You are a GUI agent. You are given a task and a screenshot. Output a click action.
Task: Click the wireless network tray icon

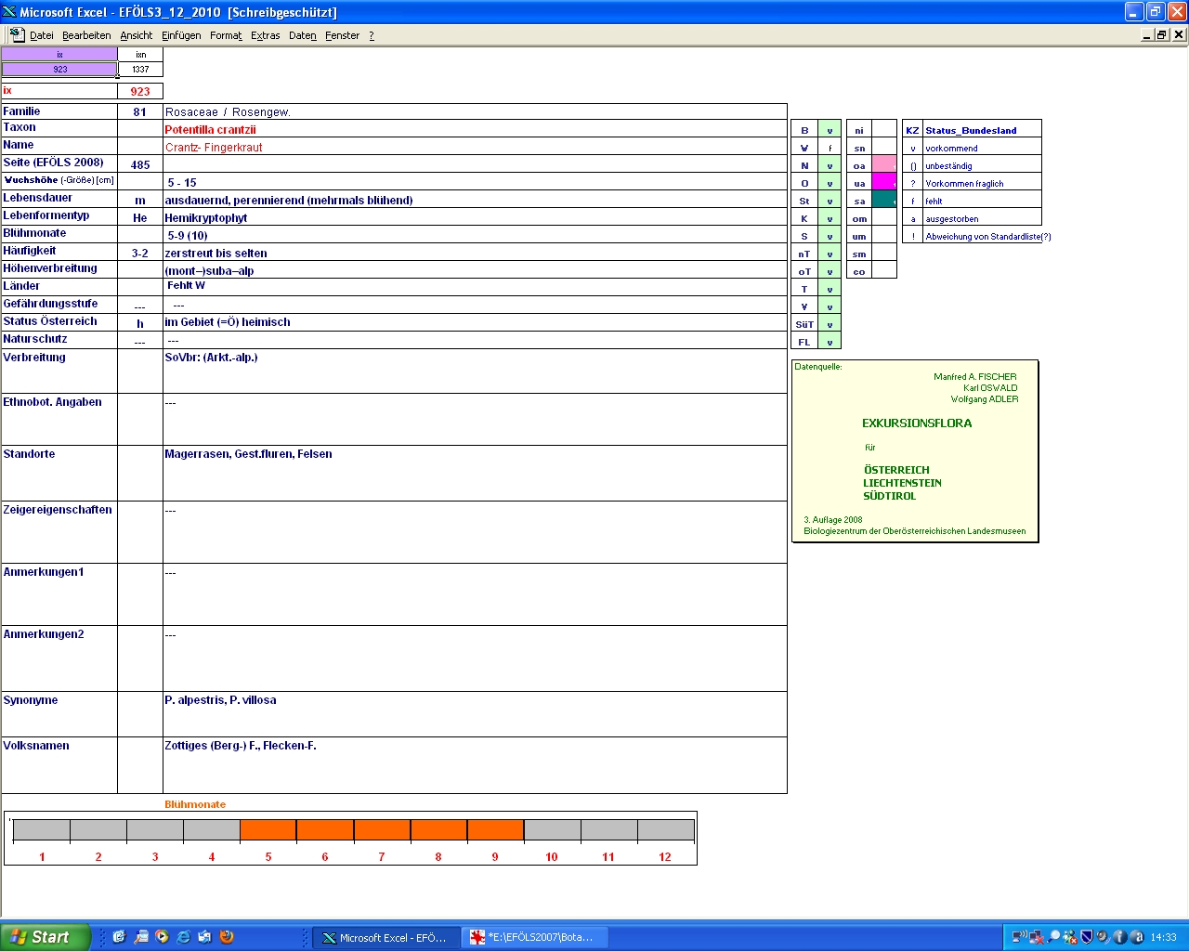1019,937
